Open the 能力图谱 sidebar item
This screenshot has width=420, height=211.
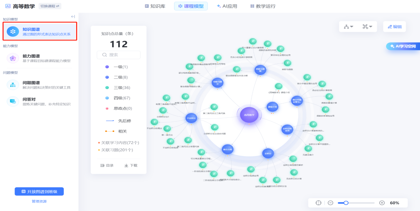(x=39, y=58)
